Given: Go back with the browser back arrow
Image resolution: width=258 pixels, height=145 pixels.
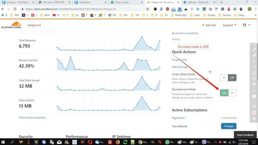Looking at the screenshot, I should (x=3, y=9).
